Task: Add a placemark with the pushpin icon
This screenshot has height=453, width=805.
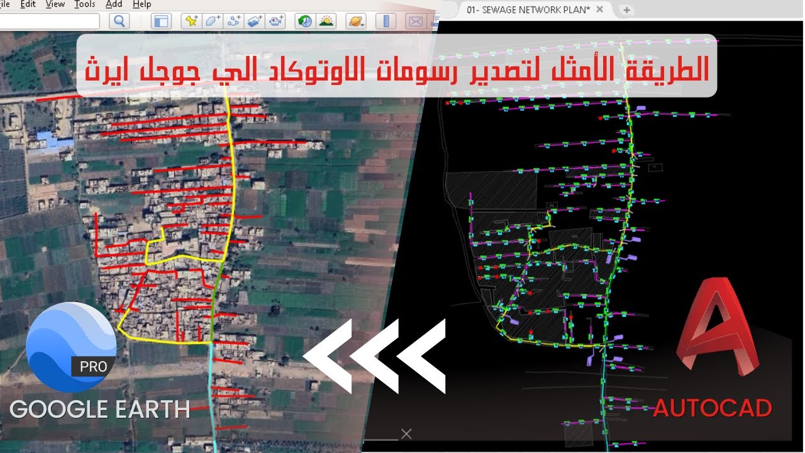Action: (191, 21)
